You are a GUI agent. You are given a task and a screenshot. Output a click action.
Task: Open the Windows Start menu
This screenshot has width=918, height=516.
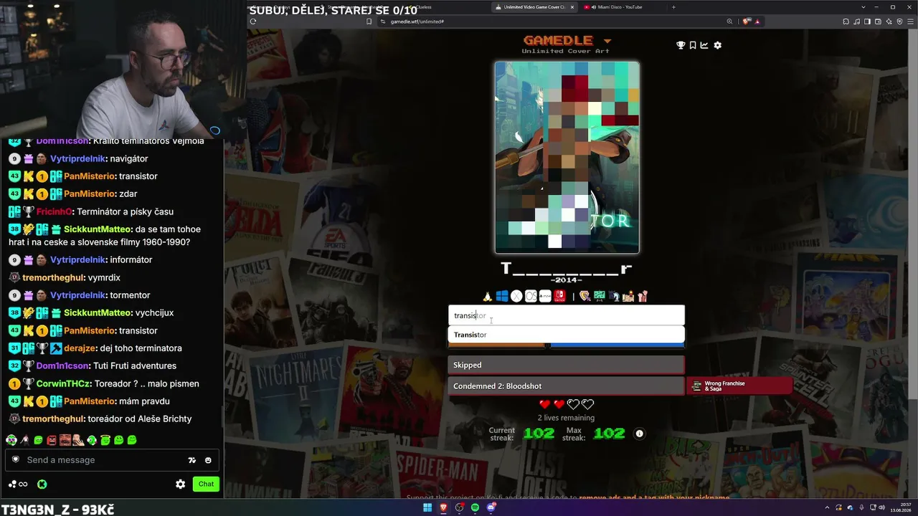pyautogui.click(x=427, y=507)
